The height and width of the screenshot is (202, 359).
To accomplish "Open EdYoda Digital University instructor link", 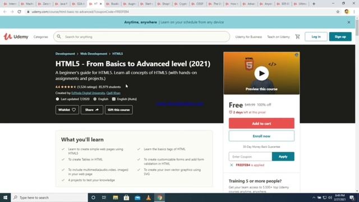I will (88, 93).
